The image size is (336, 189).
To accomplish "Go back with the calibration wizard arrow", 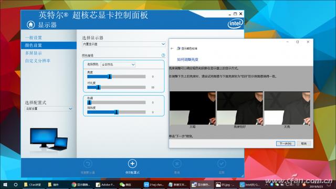I will click(172, 48).
